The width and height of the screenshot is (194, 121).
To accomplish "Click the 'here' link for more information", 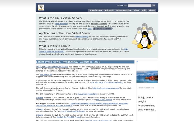I will [89, 29].
